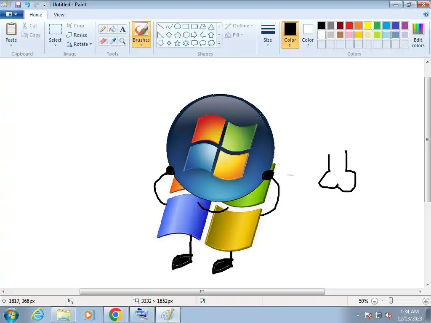Select the Pencil tool

tap(103, 29)
